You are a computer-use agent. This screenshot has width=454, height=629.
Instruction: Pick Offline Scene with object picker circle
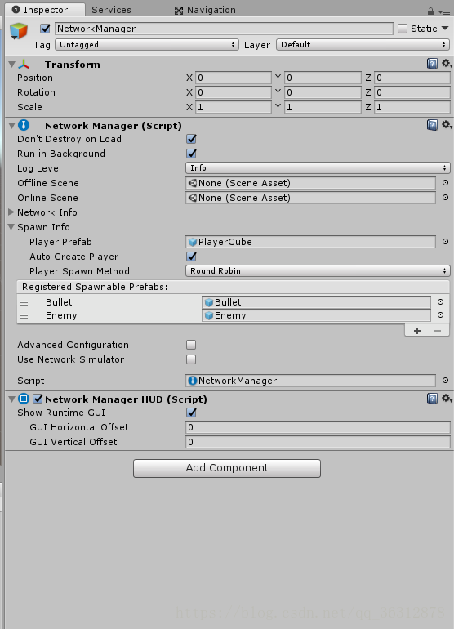pos(445,182)
